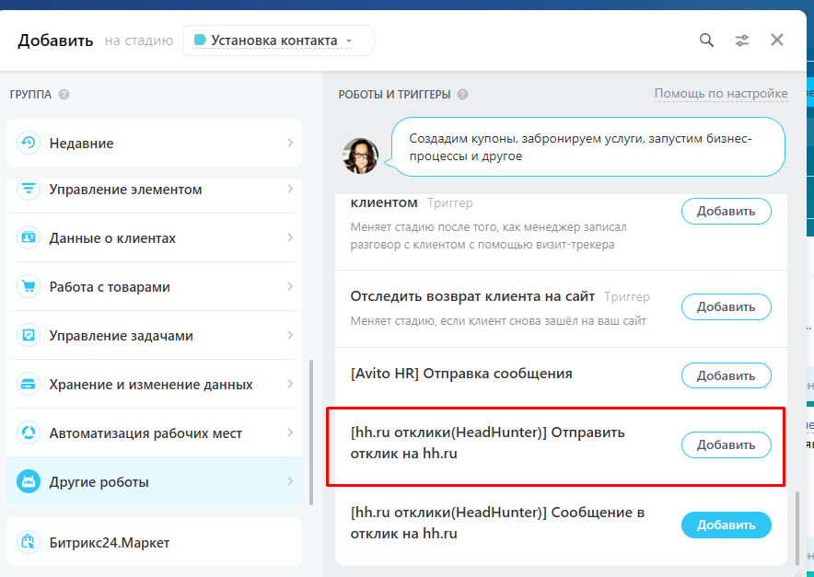Image resolution: width=814 pixels, height=577 pixels.
Task: Click the clock icon beside Недавние
Action: coord(28,143)
